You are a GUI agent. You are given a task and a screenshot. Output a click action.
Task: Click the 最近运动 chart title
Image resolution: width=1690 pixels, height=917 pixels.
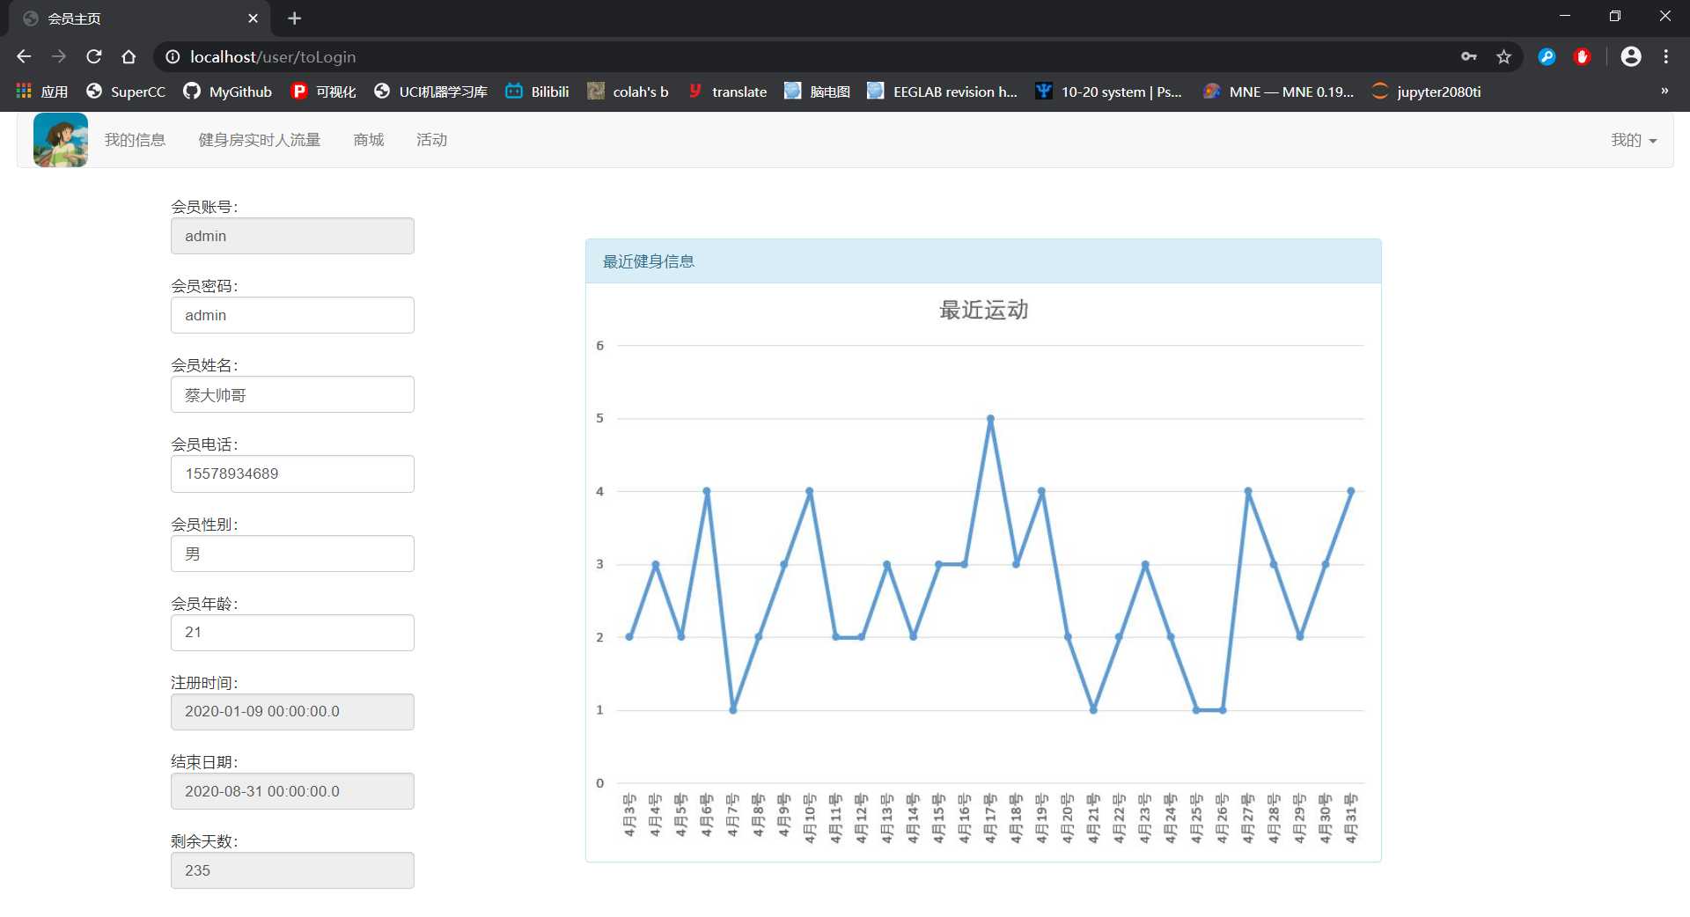983,310
